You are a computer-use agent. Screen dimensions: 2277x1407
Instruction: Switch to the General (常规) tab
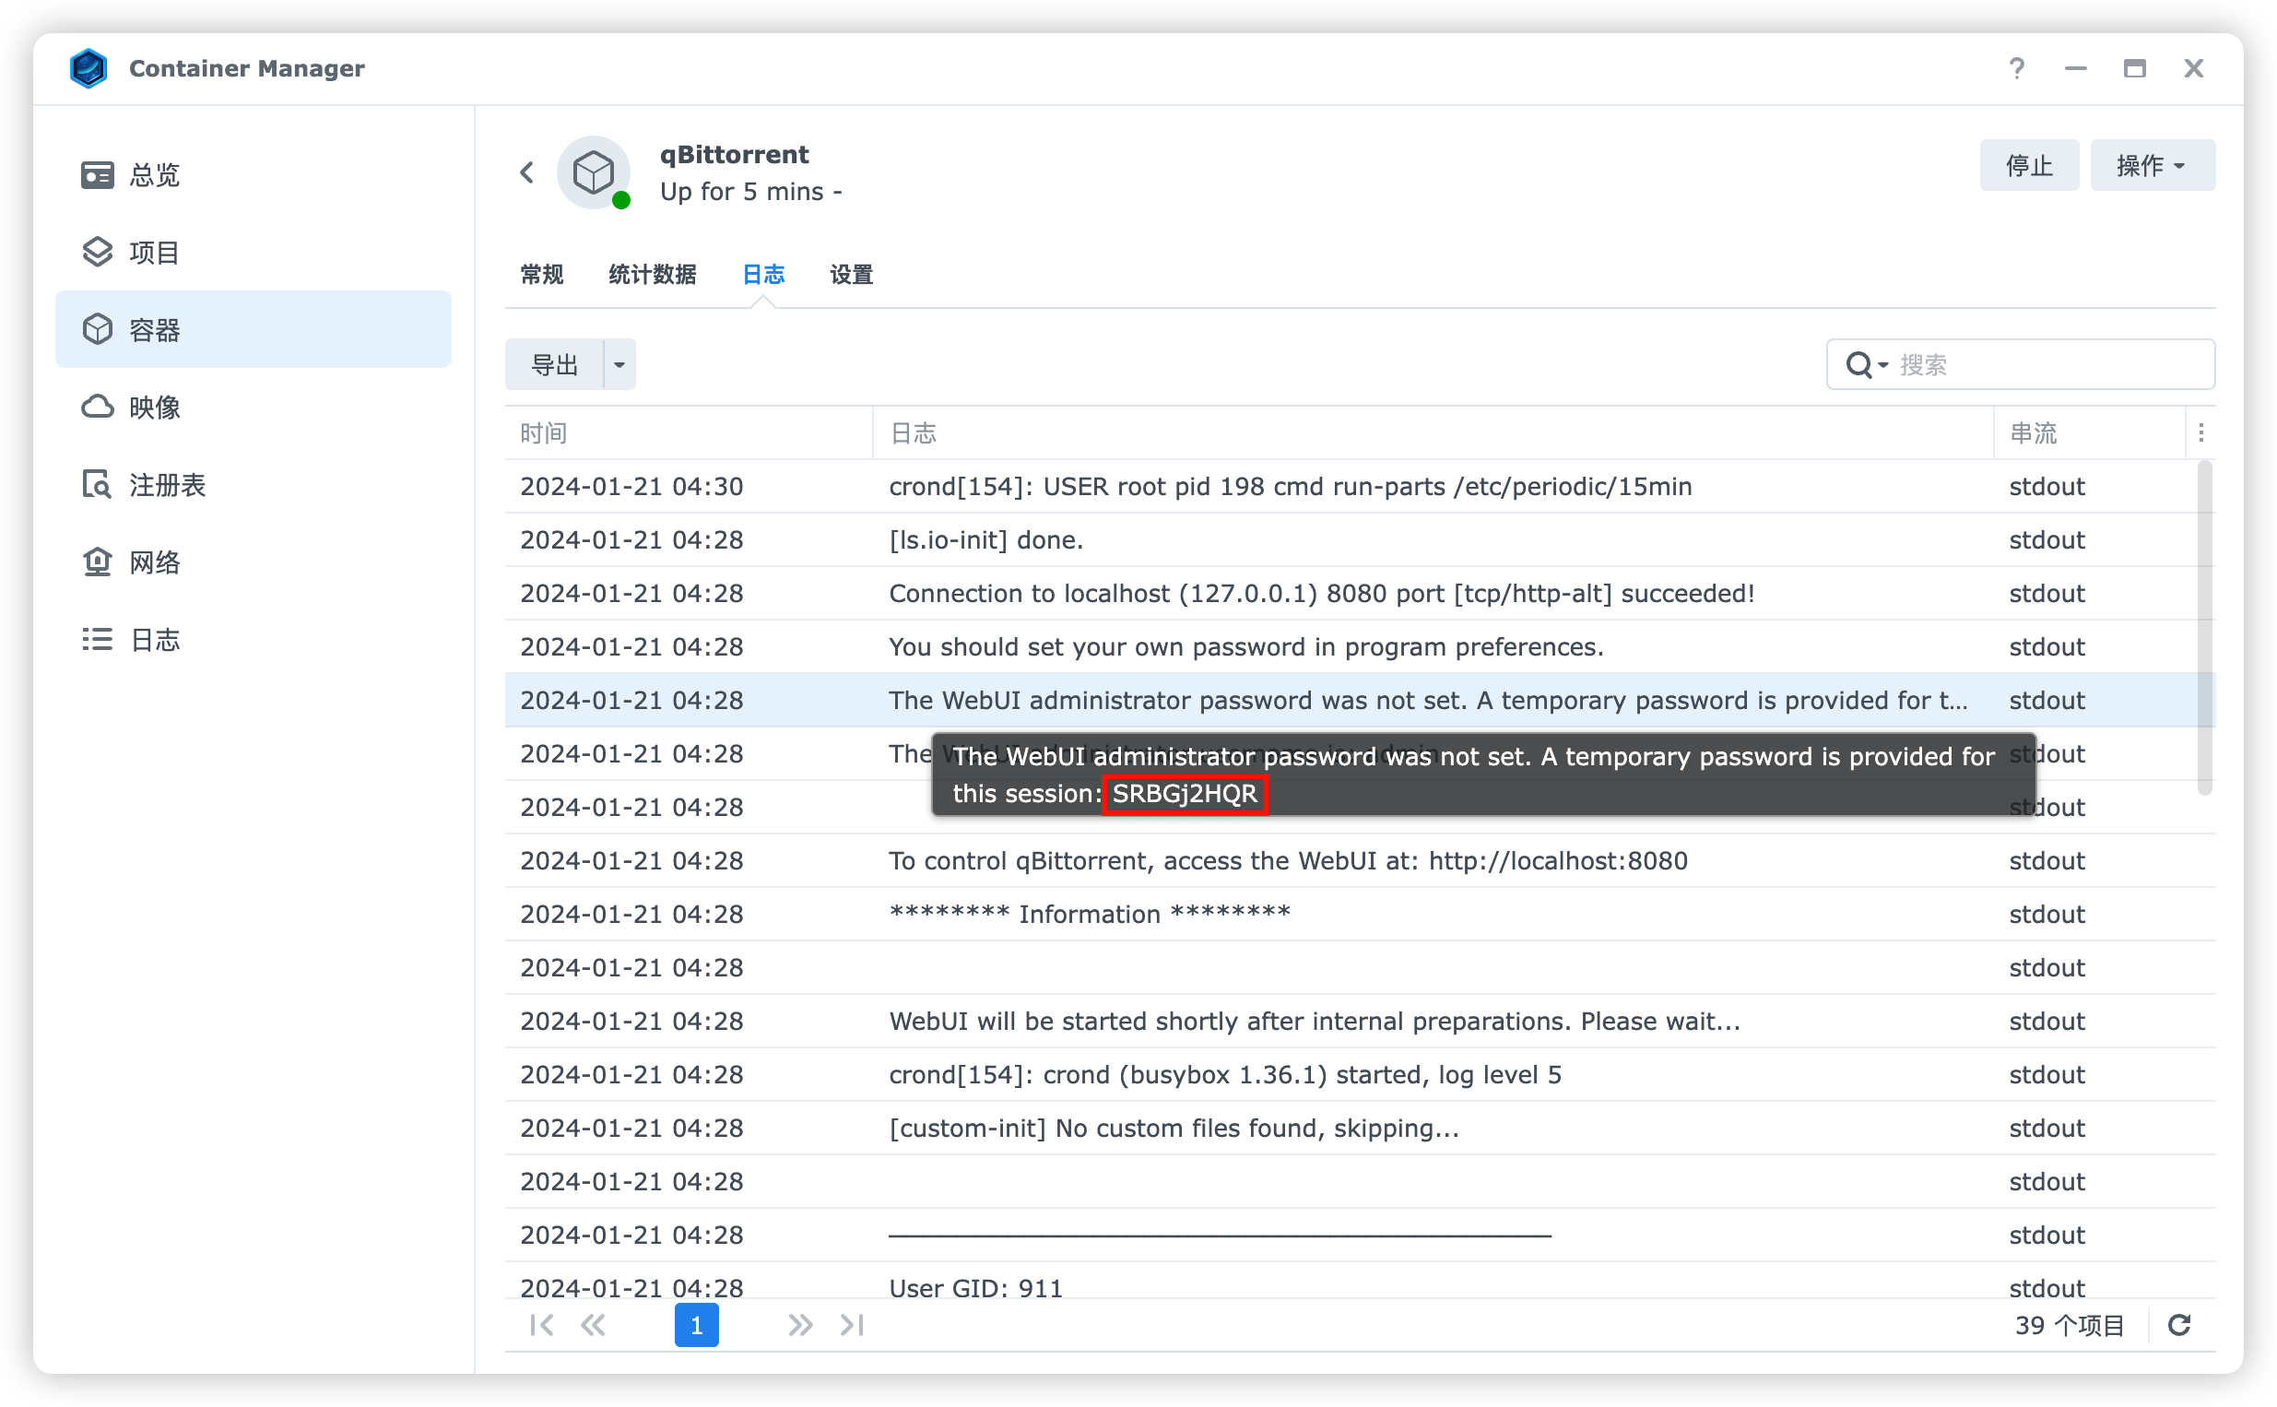coord(541,275)
